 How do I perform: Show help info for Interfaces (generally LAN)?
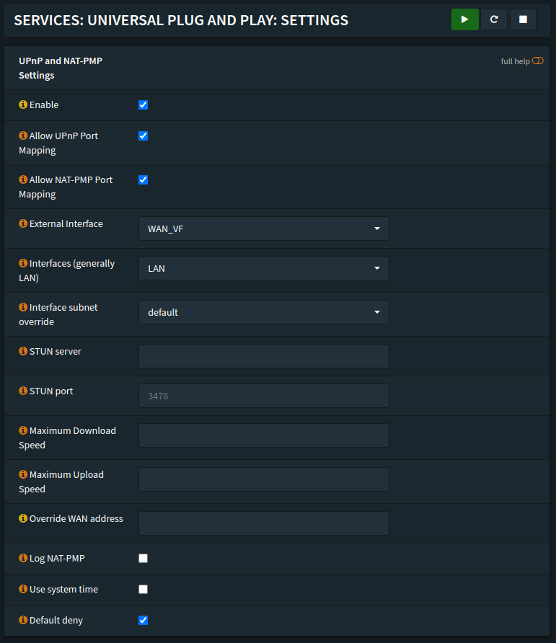tap(23, 263)
